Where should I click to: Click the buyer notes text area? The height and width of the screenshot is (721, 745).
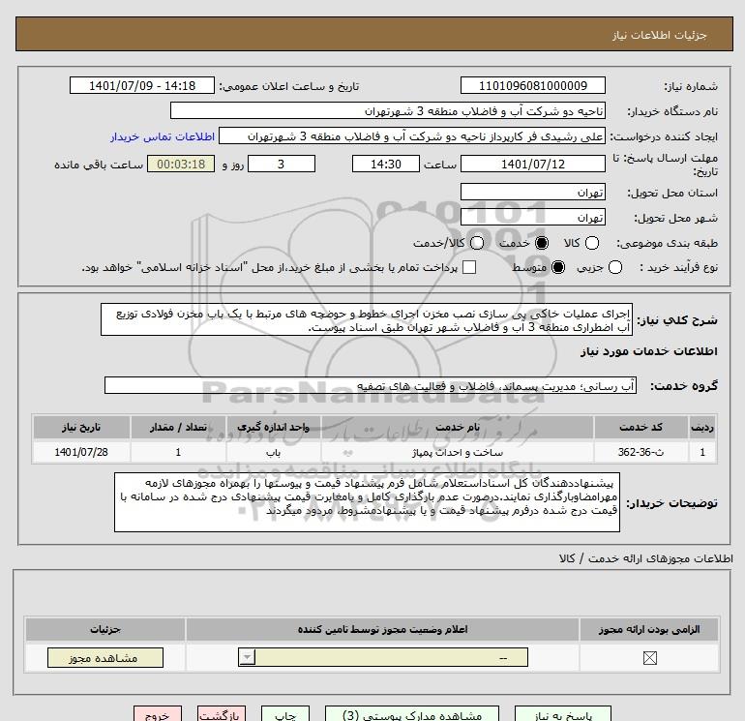367,502
